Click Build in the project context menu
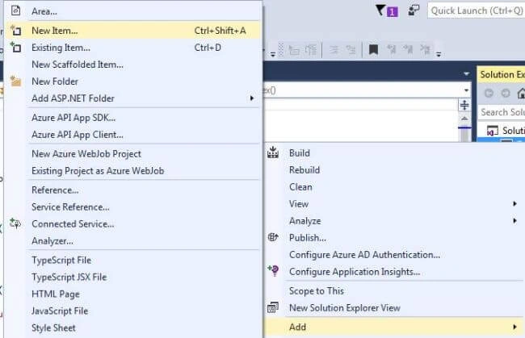525x338 pixels. (394, 153)
